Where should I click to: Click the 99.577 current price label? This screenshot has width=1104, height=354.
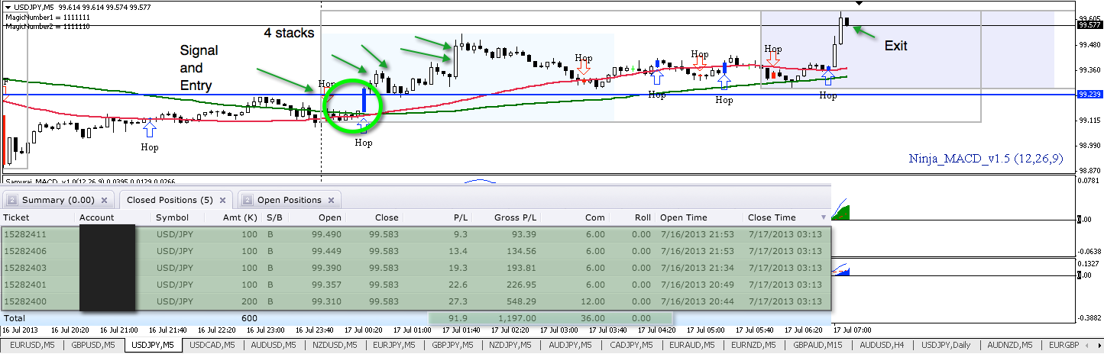point(1089,25)
